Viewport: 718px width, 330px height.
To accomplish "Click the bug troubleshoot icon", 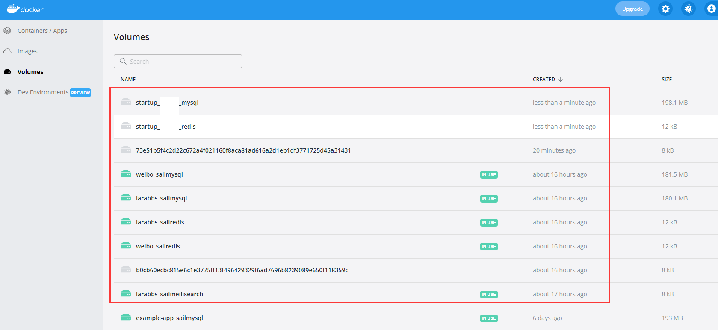I will pyautogui.click(x=688, y=9).
